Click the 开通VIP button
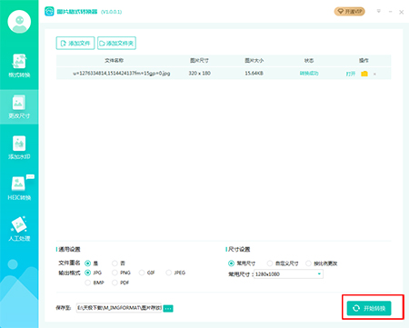The width and height of the screenshot is (409, 328). [349, 12]
